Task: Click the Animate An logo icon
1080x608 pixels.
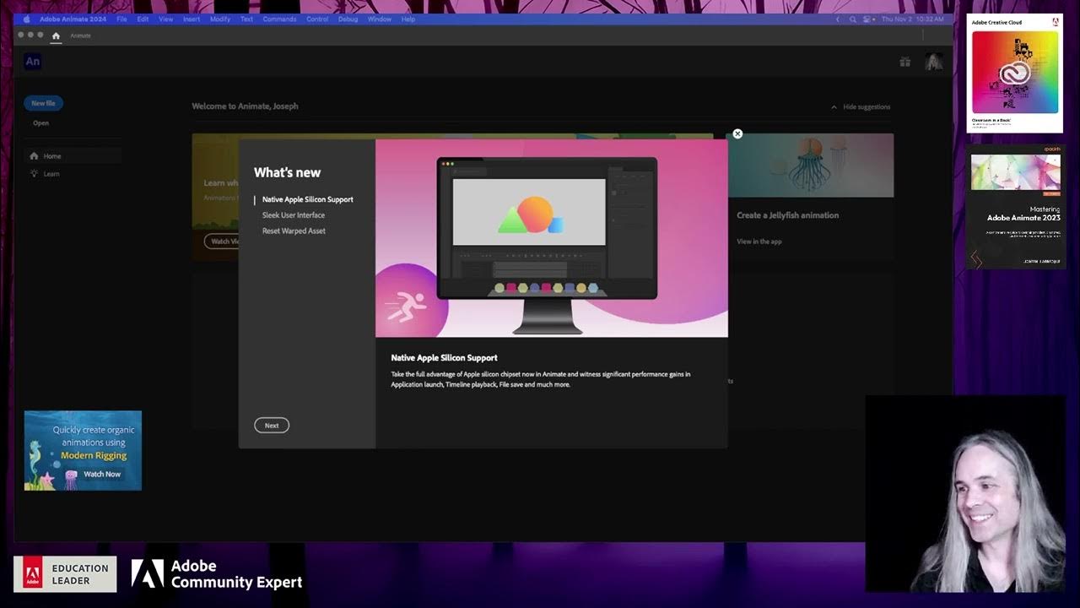Action: click(x=33, y=61)
